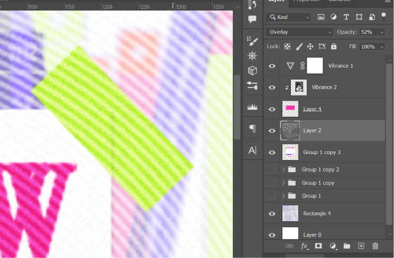Filter layers by shape layers icon
Image resolution: width=394 pixels, height=258 pixels.
tap(359, 17)
